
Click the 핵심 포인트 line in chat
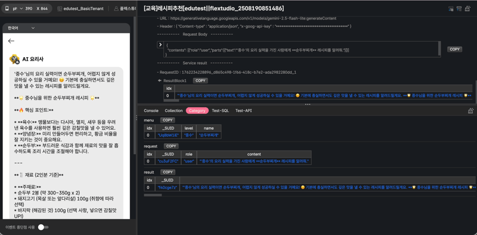click(x=34, y=110)
